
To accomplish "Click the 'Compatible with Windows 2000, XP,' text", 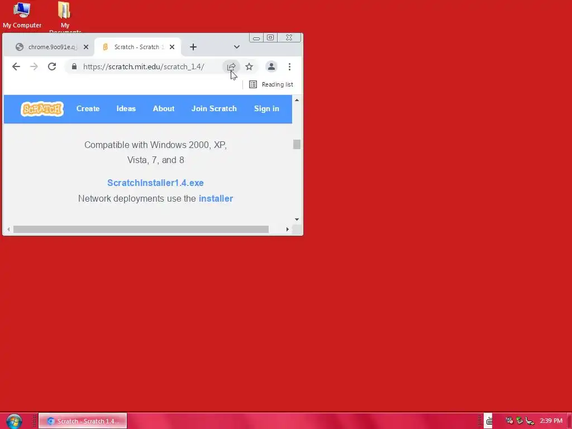I will pos(155,145).
